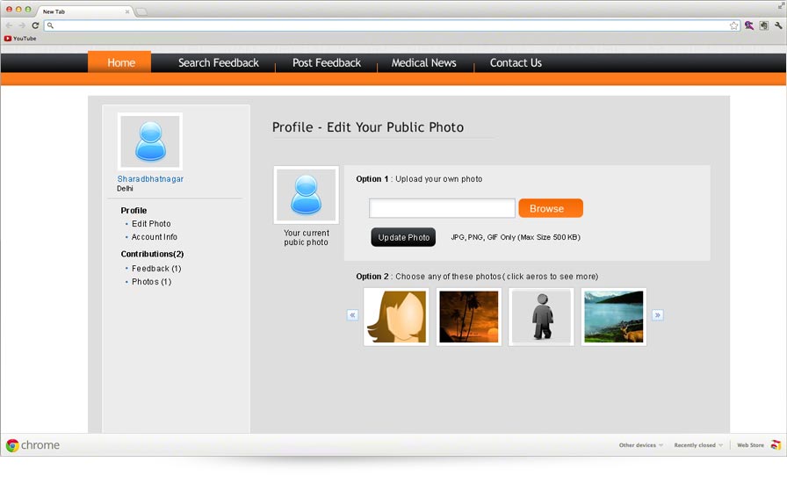
Task: Open the Contact Us menu item
Action: [516, 63]
